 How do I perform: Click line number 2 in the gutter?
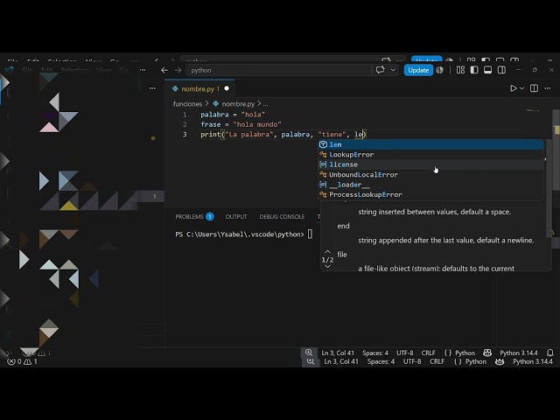point(185,124)
